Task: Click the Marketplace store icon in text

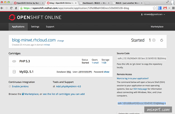Action: [23, 94]
